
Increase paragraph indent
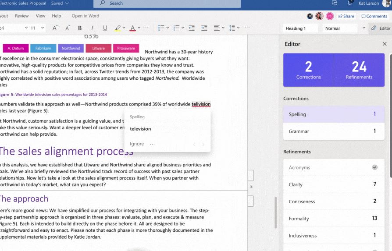[x=204, y=28]
